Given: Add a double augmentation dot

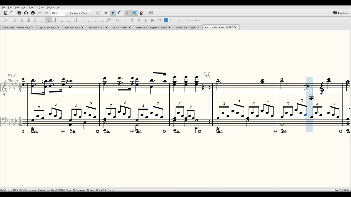Looking at the screenshot, I should [89, 21].
